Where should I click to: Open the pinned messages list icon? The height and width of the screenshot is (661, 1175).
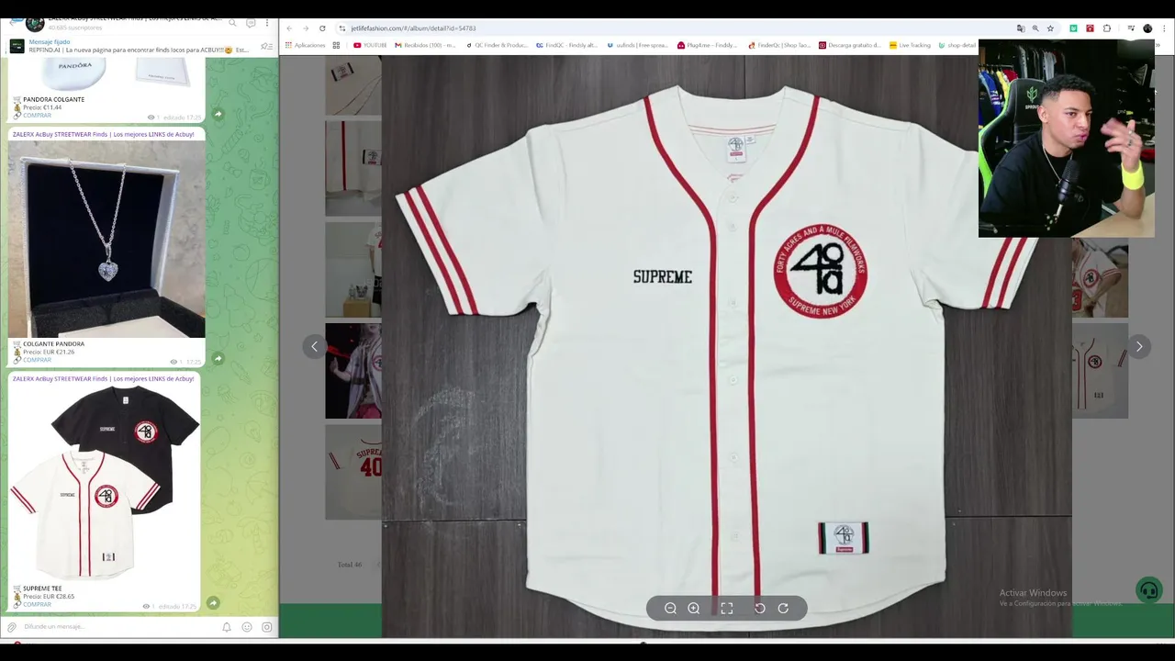[x=266, y=46]
